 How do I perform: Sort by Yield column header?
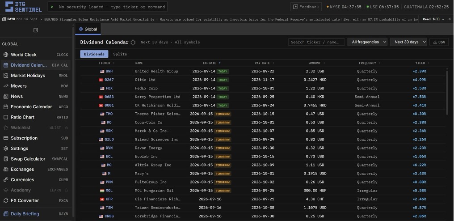pos(422,63)
